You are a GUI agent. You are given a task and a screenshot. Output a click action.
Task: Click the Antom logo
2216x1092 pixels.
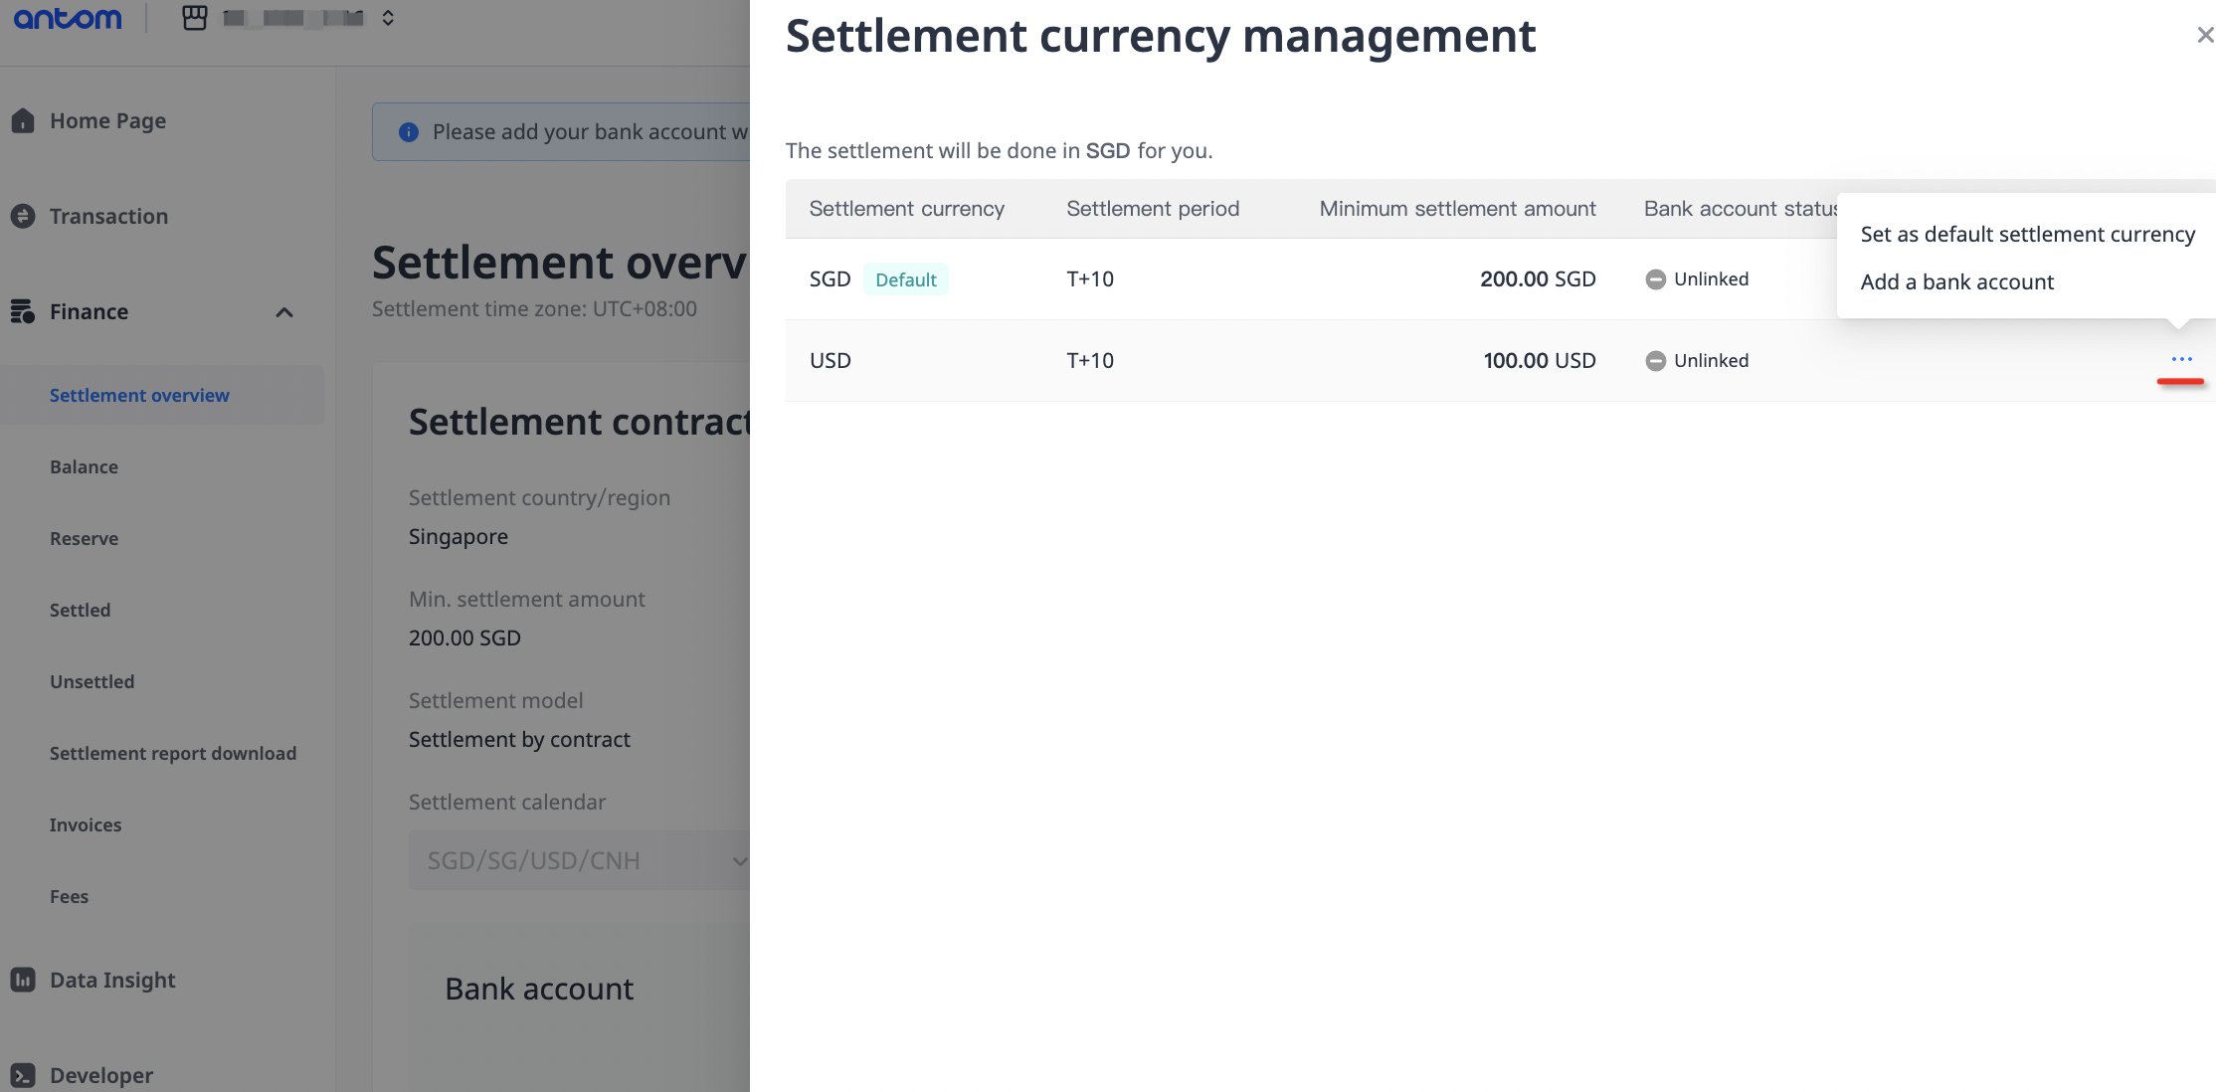(68, 18)
